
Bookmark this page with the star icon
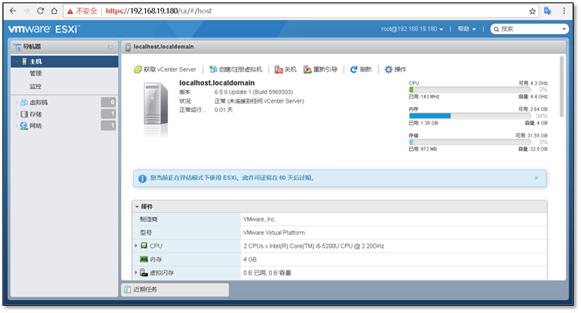pos(533,11)
